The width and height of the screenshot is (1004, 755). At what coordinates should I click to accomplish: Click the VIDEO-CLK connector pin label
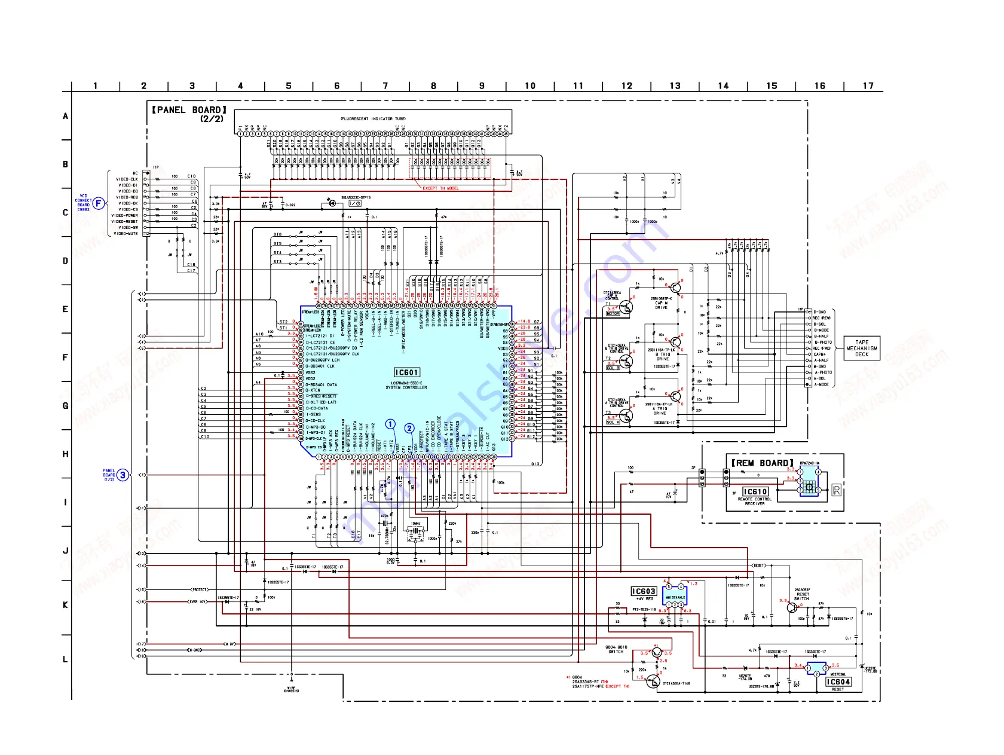coord(127,179)
